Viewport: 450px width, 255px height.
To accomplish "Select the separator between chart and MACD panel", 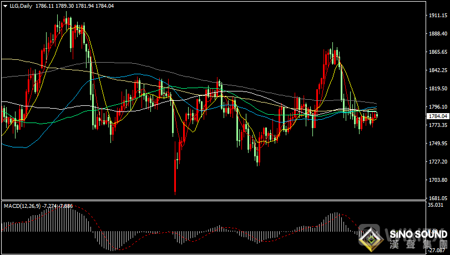I will 222,201.
